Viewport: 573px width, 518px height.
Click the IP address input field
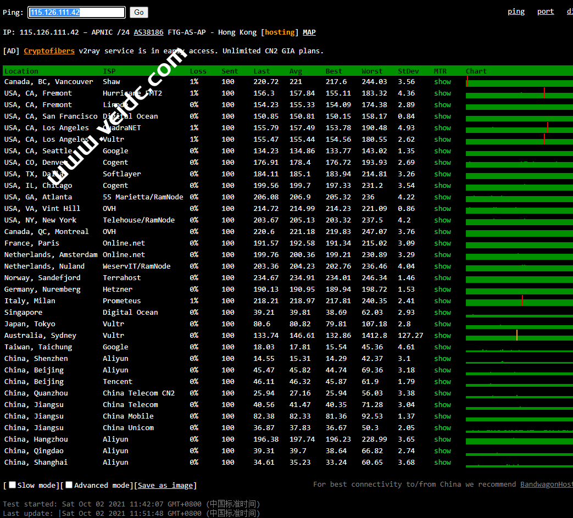(76, 12)
